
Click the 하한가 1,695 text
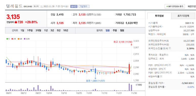click(94, 23)
